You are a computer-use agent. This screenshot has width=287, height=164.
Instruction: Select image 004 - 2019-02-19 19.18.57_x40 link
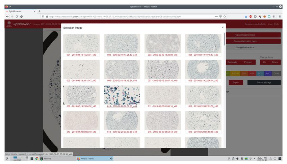pyautogui.click(x=203, y=55)
